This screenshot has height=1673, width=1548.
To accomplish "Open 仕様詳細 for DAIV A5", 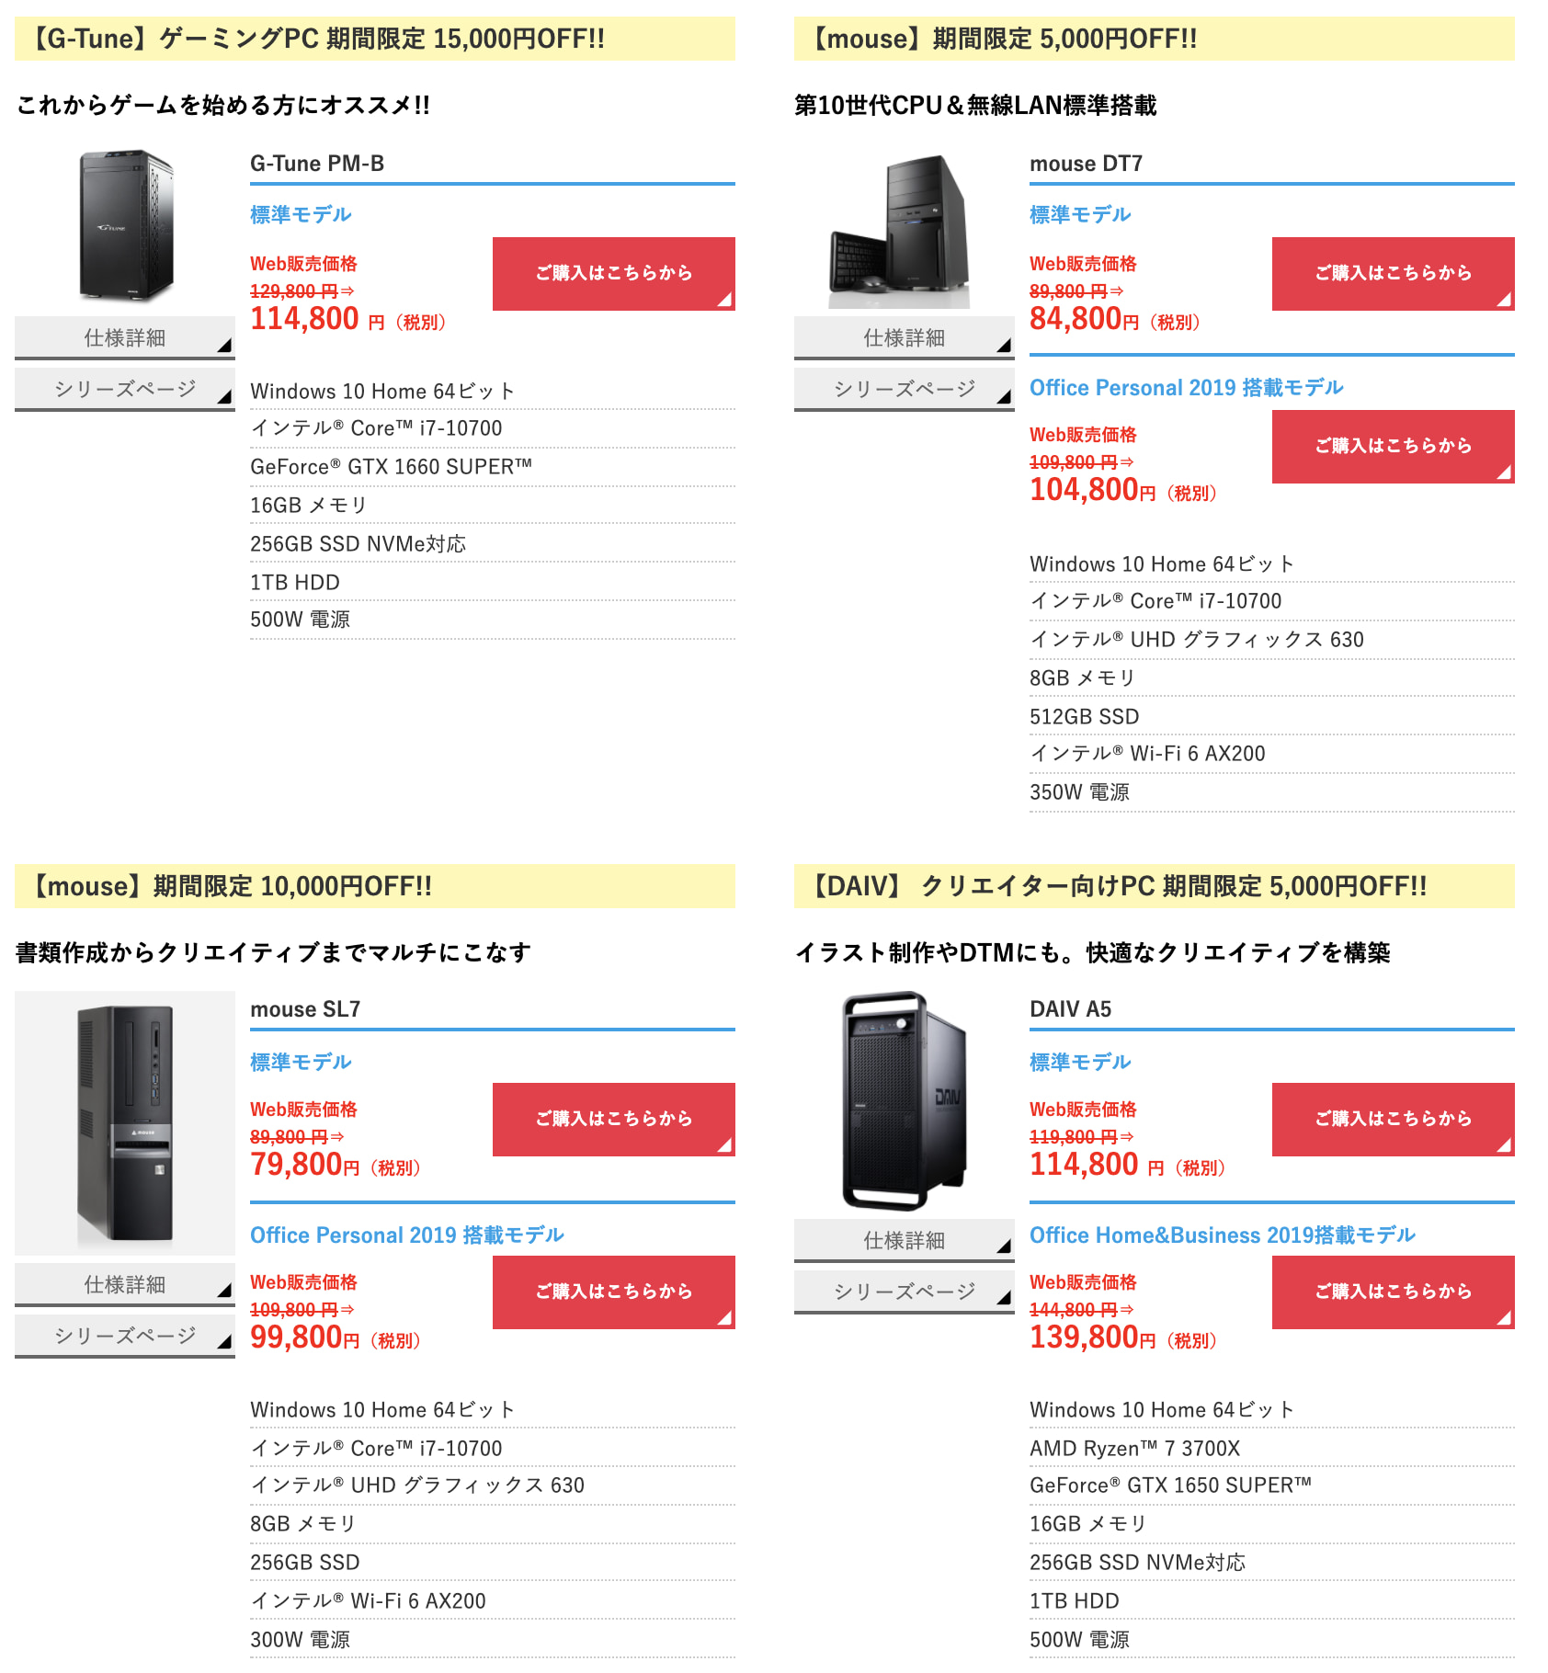I will [x=905, y=1241].
